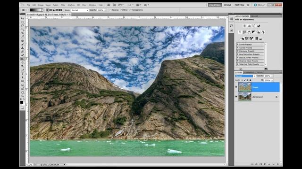Add an Exposure adjustment
This screenshot has height=169, width=302.
click(x=258, y=26)
